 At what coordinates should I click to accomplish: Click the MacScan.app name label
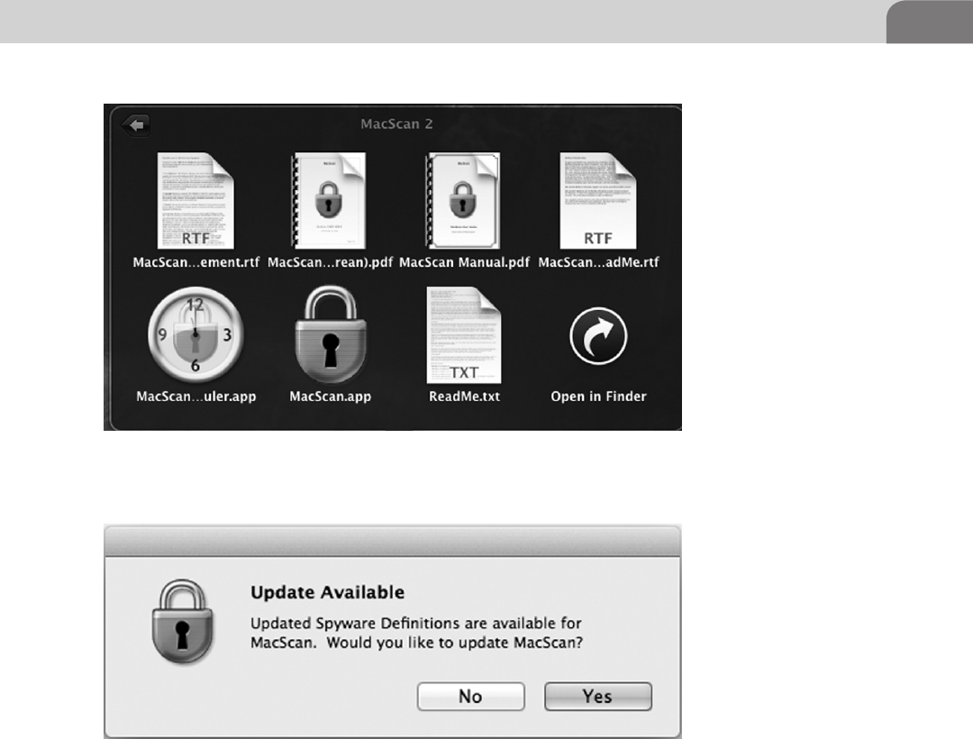330,397
